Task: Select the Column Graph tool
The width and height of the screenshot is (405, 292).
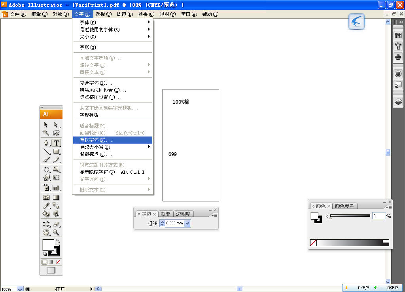Action: coord(56,187)
